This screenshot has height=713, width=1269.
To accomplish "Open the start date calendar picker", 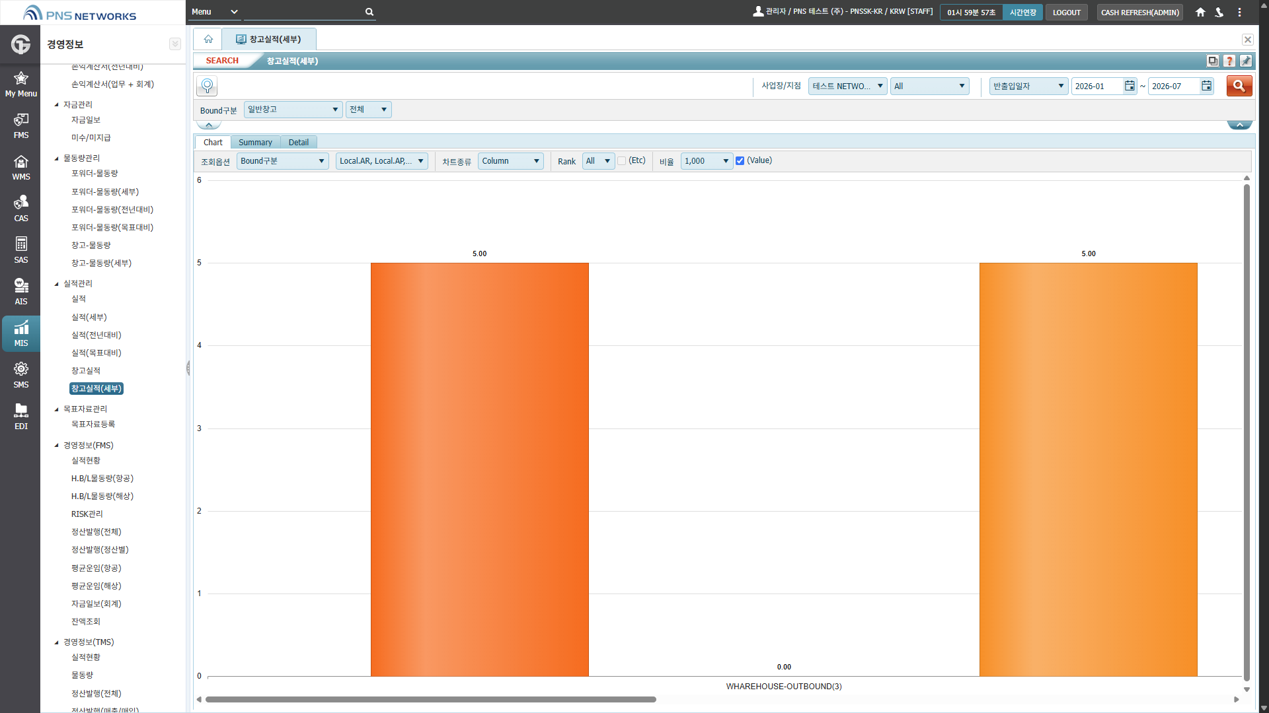I will coord(1130,86).
